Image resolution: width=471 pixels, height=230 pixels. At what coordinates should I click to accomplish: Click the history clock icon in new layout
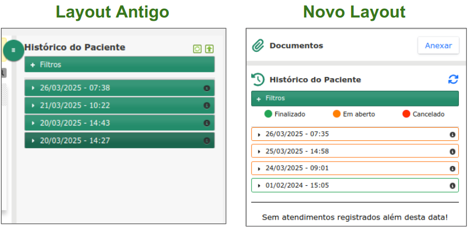click(258, 80)
